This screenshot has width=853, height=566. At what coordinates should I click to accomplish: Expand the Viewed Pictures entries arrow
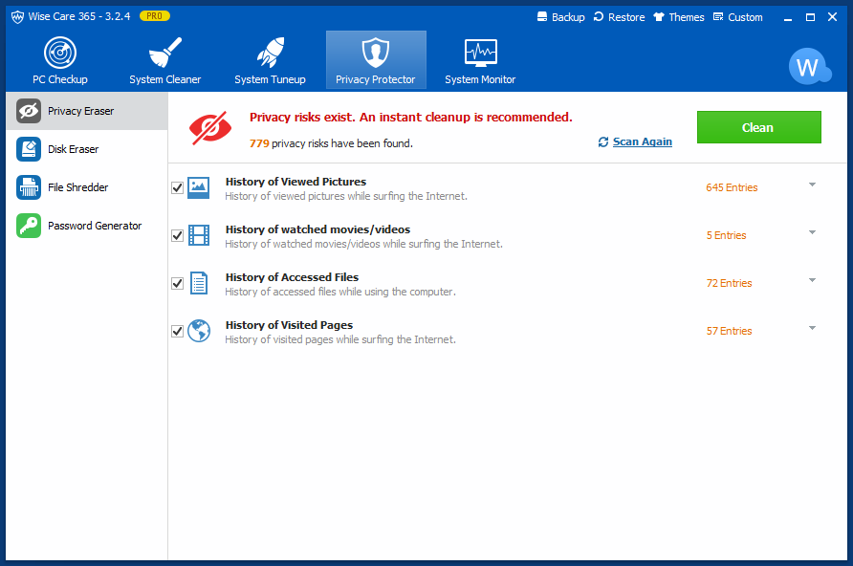point(812,185)
